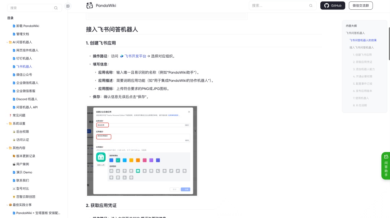Click the icon beside 用户案例

point(14,164)
